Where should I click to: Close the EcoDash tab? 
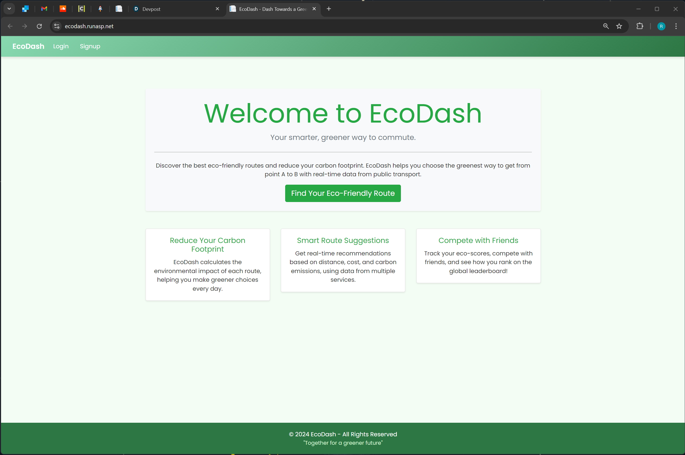[314, 9]
